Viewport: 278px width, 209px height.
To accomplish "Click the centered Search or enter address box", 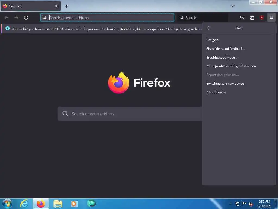I will (x=130, y=114).
